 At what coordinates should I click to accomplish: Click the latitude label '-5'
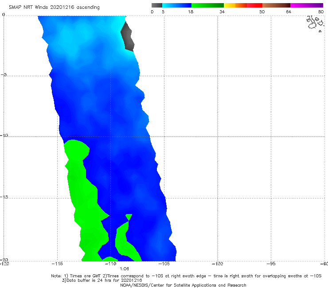4,74
